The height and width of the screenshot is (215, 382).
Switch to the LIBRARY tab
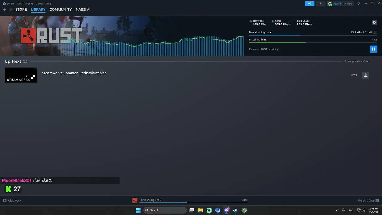[38, 10]
